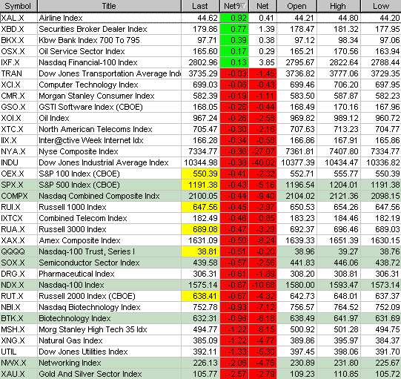
Task: Select the QQQQ symbol cell
Action: [19, 251]
